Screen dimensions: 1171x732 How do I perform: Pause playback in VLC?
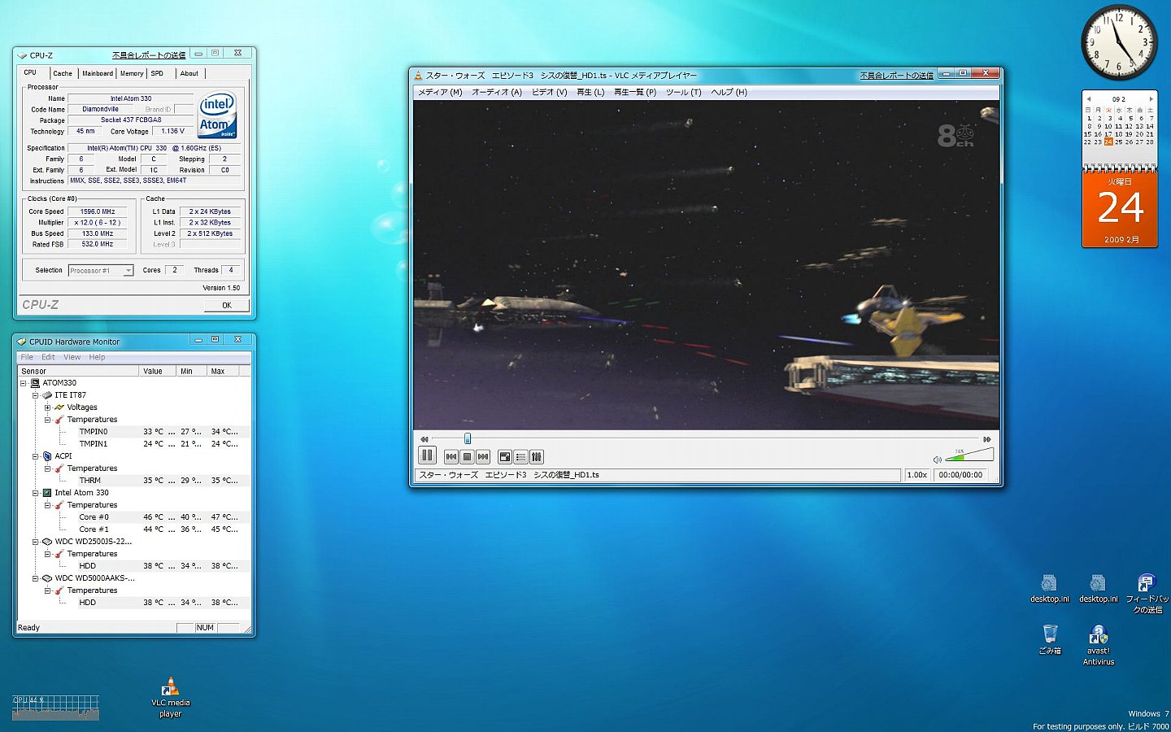[427, 455]
